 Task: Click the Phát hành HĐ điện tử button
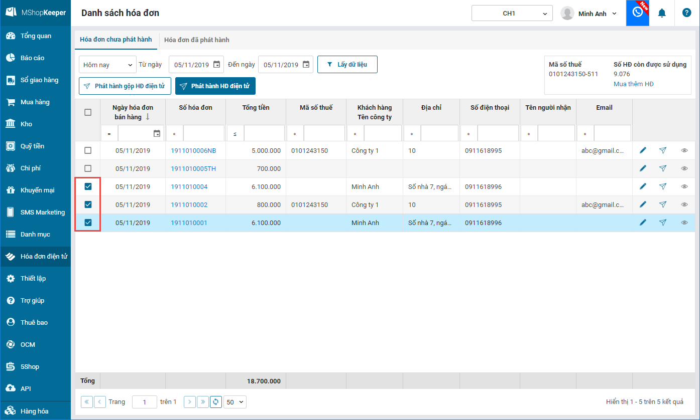pyautogui.click(x=215, y=86)
